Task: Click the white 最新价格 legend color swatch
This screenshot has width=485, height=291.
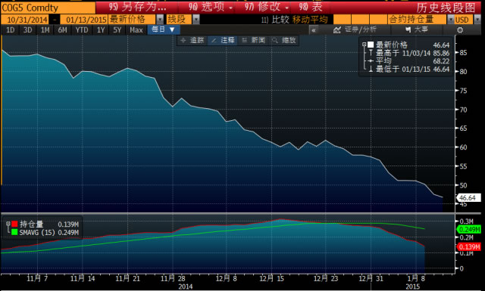Action: point(371,45)
